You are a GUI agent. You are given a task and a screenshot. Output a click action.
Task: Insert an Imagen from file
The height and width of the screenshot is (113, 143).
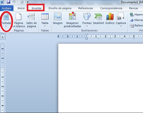tap(58, 19)
